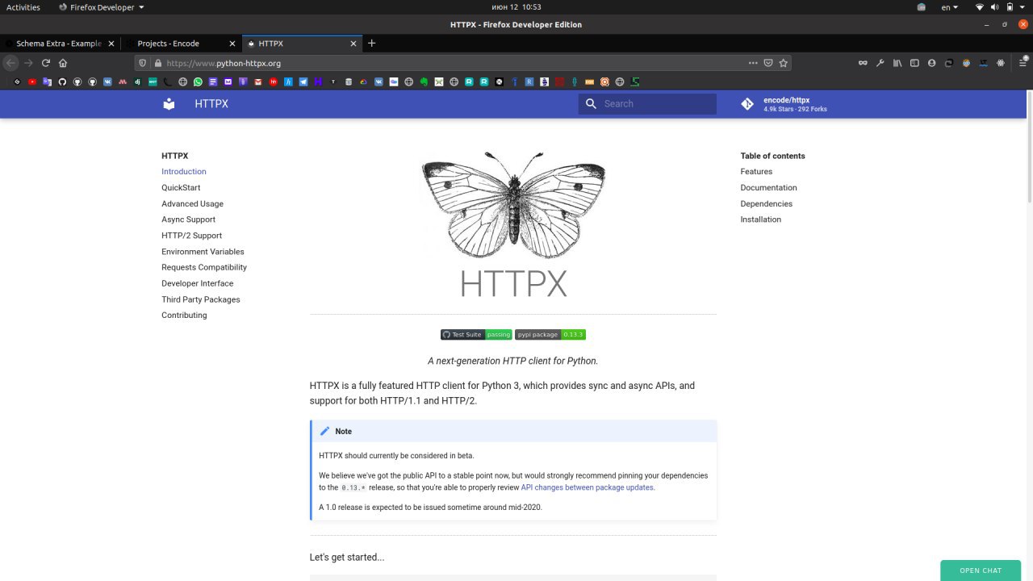Image resolution: width=1033 pixels, height=581 pixels.
Task: Open the 'en' keyboard layout dropdown
Action: (x=950, y=7)
